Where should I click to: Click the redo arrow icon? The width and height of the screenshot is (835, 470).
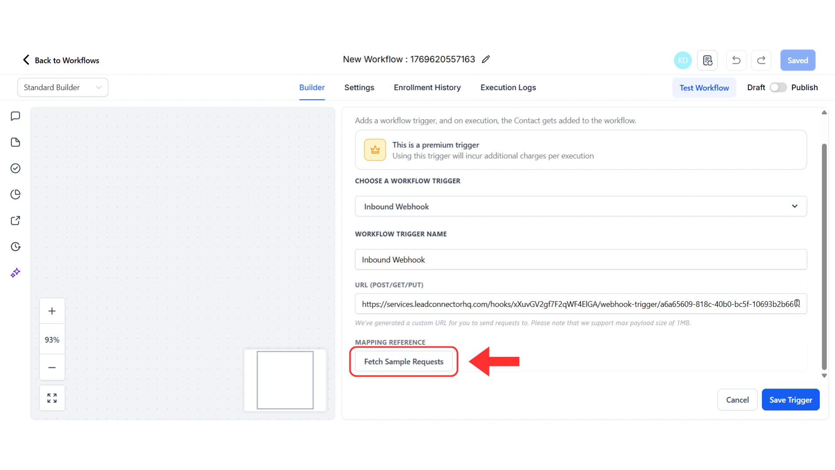pos(761,60)
